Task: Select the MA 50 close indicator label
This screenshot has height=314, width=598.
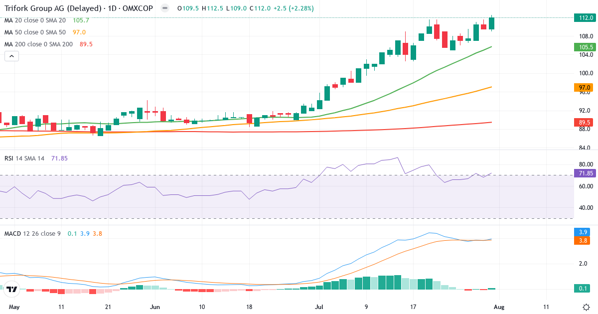Action: [35, 32]
